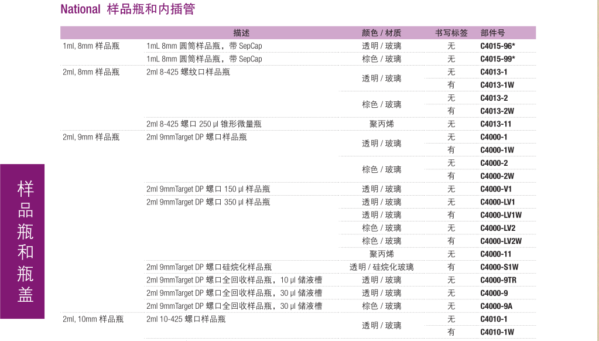Select the '2ml, 8mm 样品瓶' category cell

click(91, 72)
